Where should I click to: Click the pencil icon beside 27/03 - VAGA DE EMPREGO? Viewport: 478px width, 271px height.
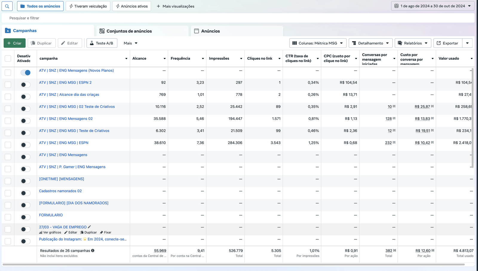click(89, 227)
